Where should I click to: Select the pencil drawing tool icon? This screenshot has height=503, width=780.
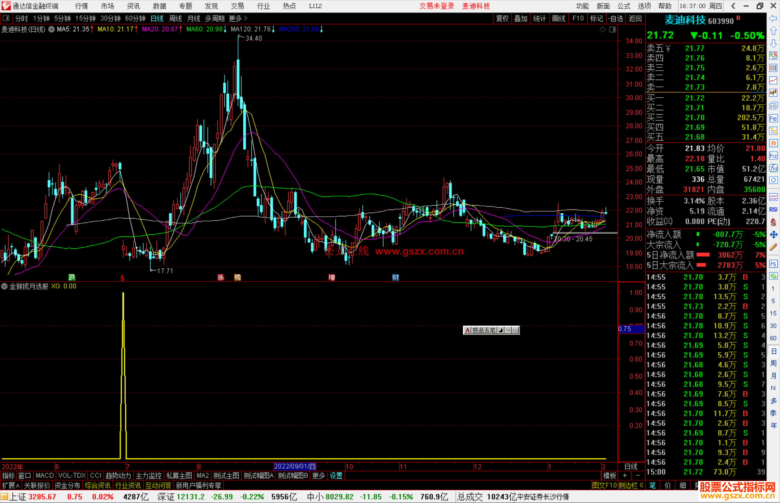pos(773,247)
